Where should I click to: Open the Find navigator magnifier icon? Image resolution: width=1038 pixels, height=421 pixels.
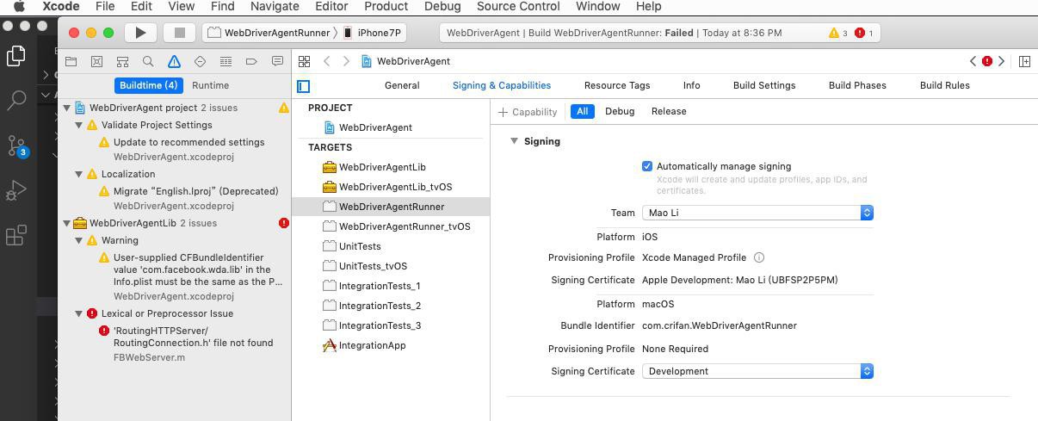148,61
